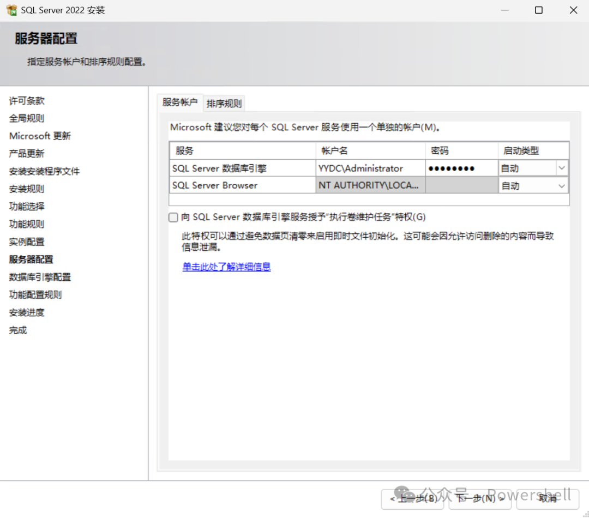The image size is (589, 518).
Task: Select 安装安装程序文件 step in sidebar
Action: pyautogui.click(x=44, y=171)
